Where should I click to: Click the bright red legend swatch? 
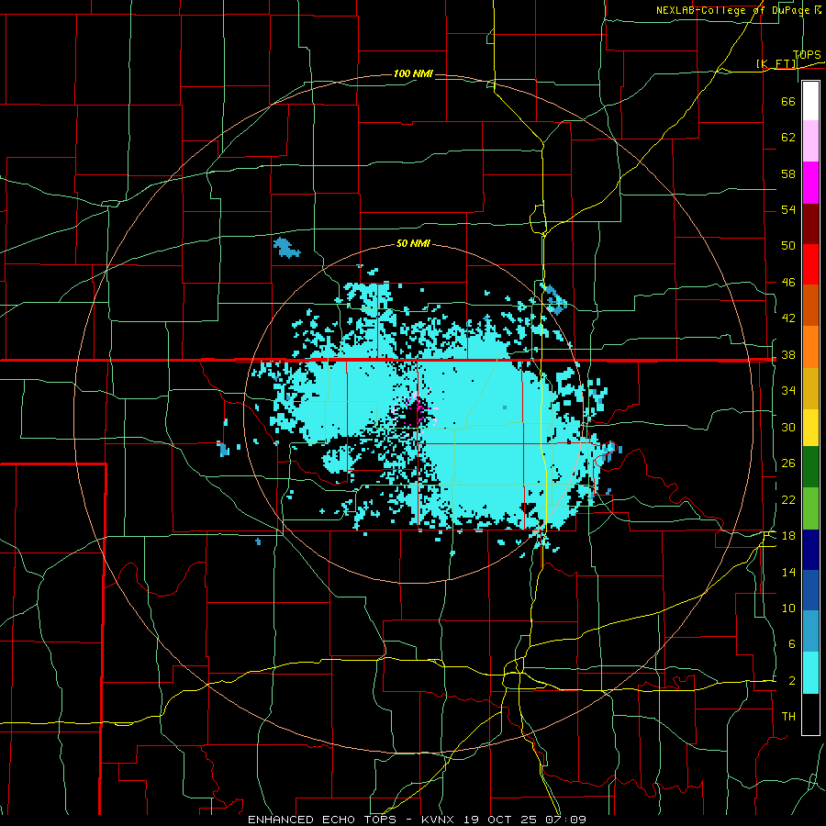[810, 264]
